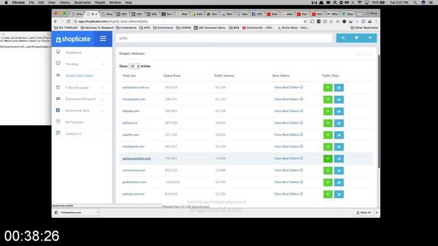Viewport: 438px width, 246px height.
Task: Open Dashboard in the sidebar
Action: pos(73,53)
